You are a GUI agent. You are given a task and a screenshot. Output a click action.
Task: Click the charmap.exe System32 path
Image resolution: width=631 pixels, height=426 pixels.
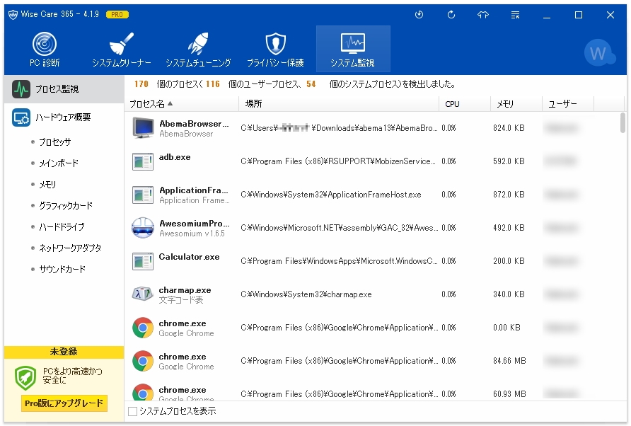pyautogui.click(x=306, y=294)
